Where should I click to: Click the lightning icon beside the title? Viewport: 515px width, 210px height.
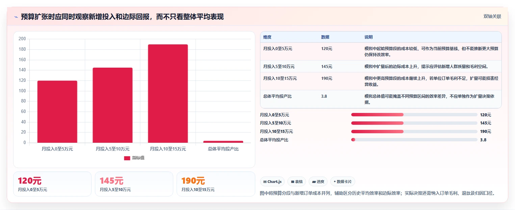[x=16, y=17]
